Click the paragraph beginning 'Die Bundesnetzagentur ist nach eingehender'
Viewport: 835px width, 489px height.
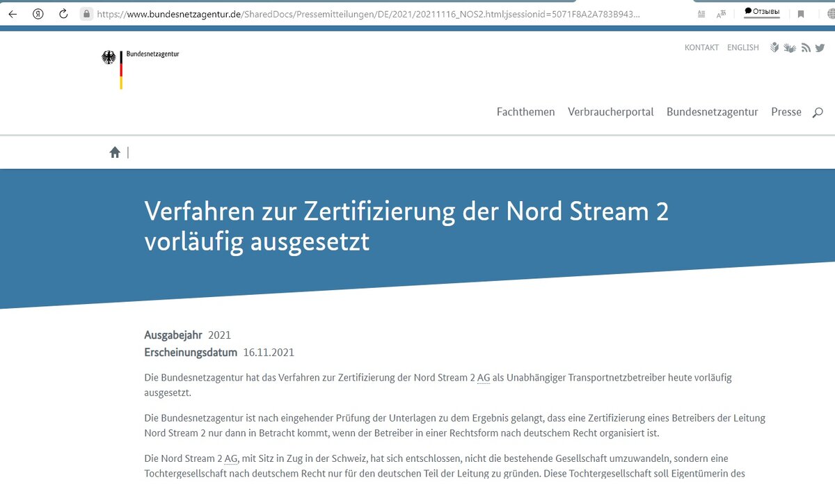click(454, 426)
